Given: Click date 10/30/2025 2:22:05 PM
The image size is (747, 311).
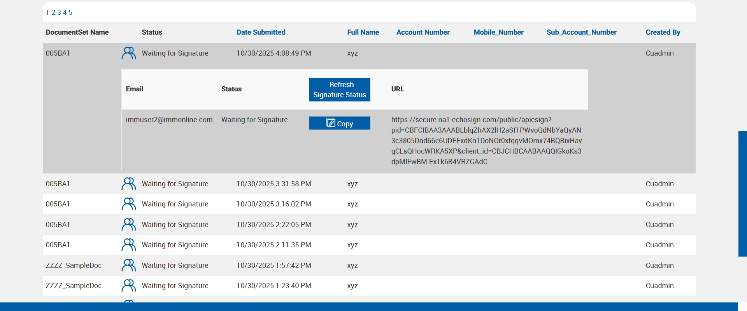Looking at the screenshot, I should pyautogui.click(x=274, y=225).
